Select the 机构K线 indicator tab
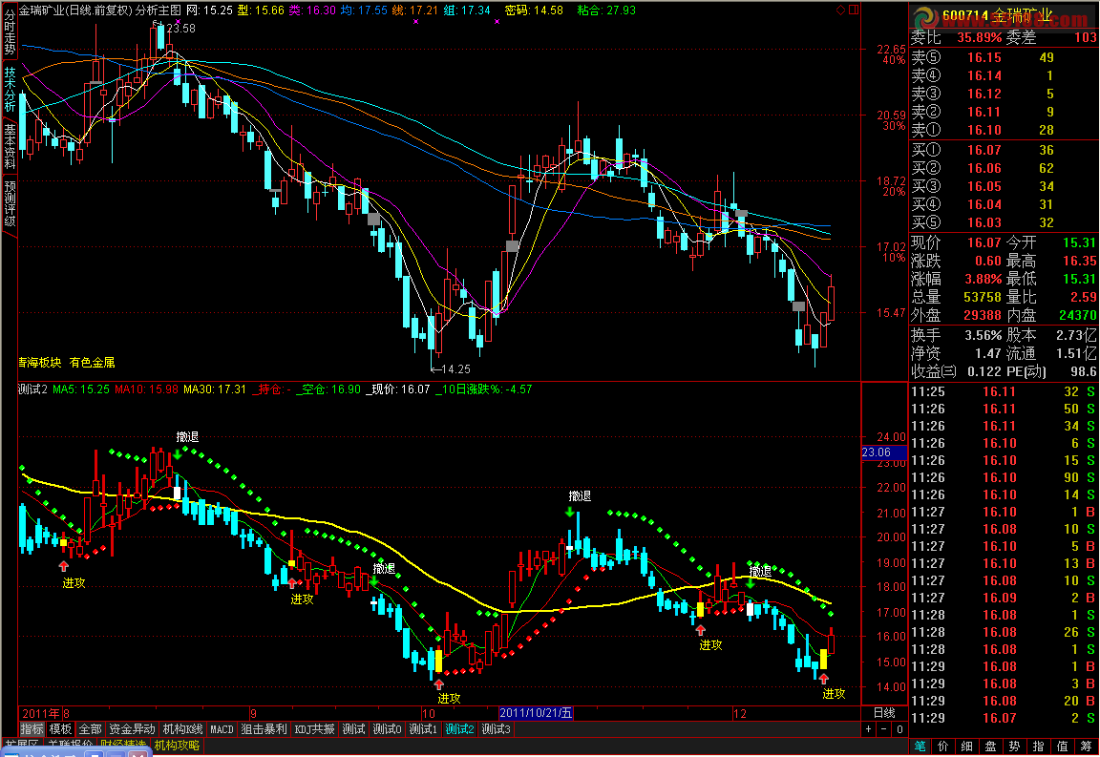1100x757 pixels. [182, 729]
